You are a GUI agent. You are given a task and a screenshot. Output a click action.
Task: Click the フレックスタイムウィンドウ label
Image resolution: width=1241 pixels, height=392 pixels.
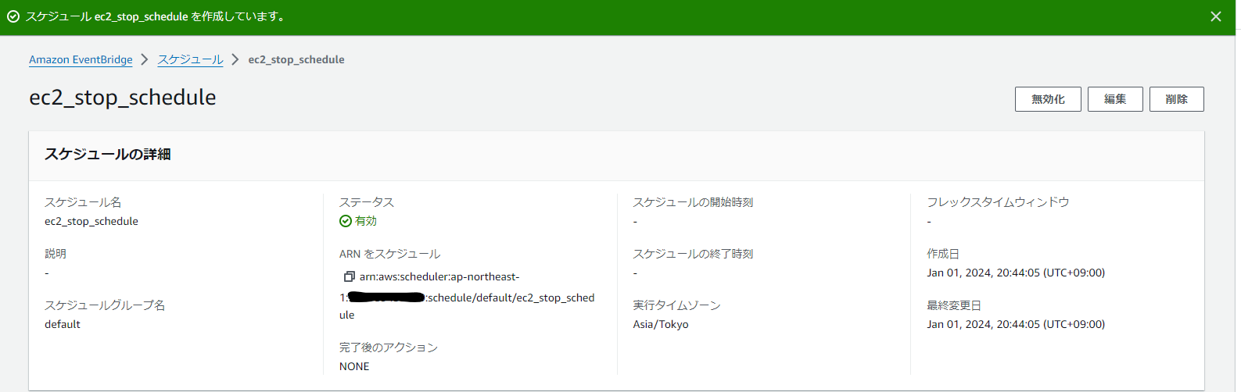click(x=998, y=202)
